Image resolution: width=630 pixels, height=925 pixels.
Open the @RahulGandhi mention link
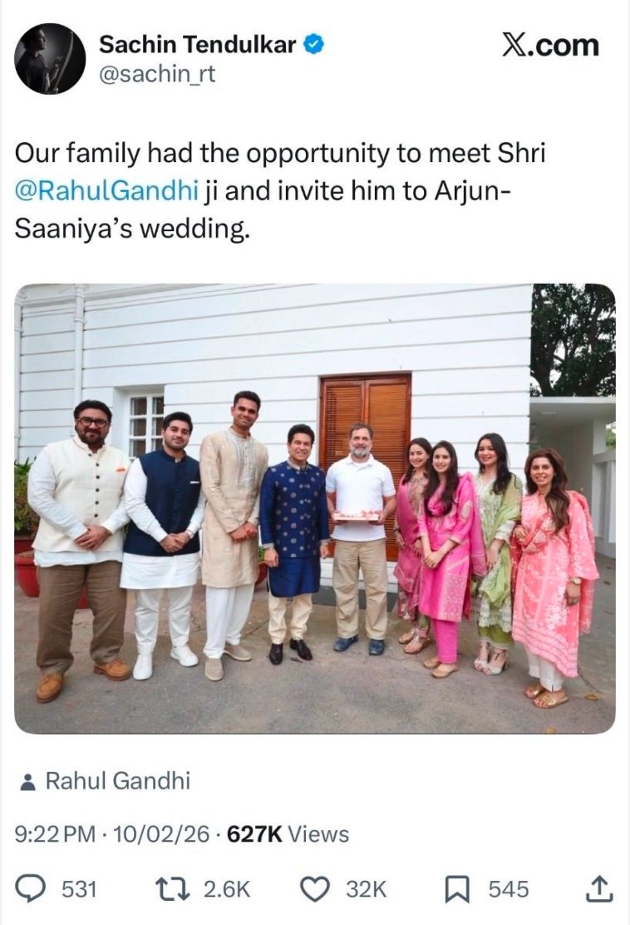[x=106, y=190]
